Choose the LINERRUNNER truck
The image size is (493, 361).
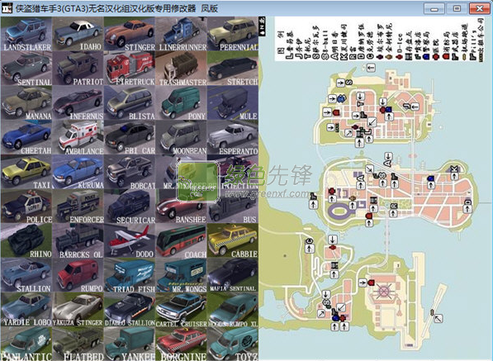(181, 34)
